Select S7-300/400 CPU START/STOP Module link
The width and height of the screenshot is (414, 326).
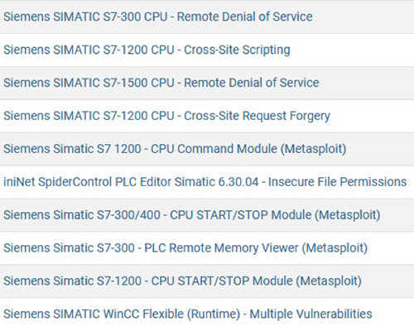(x=192, y=215)
